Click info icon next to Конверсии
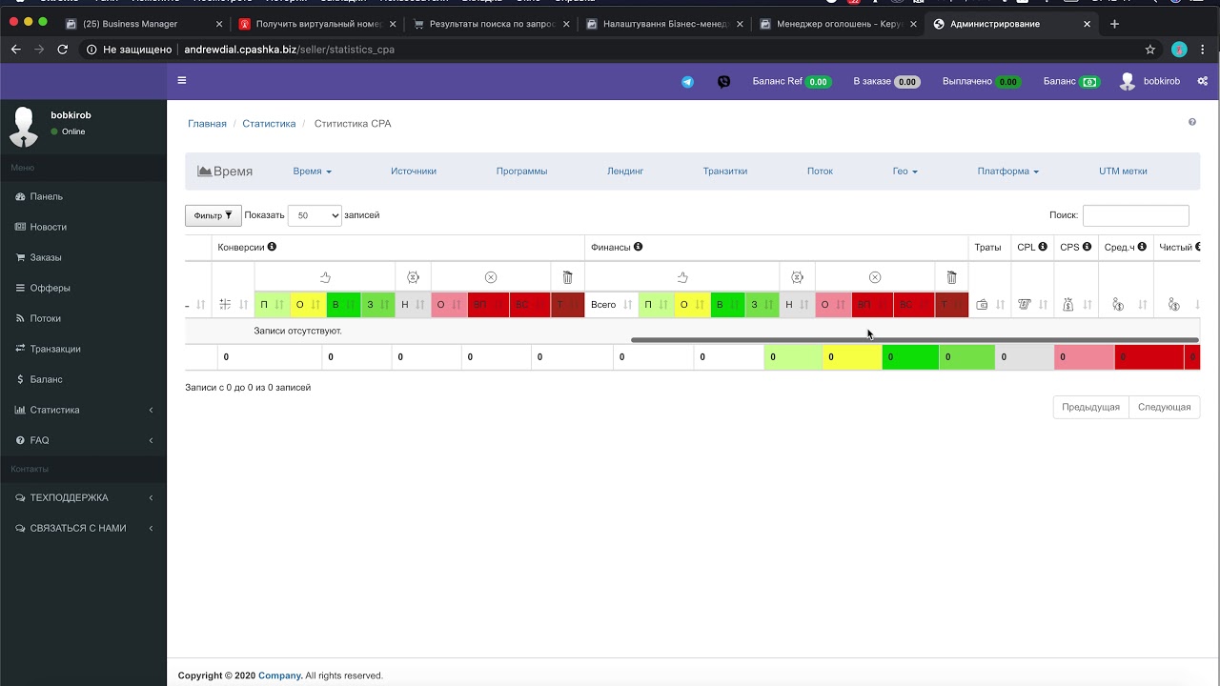 [x=272, y=247]
